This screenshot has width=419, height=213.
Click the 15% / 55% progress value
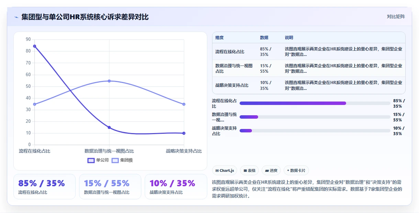(399, 117)
